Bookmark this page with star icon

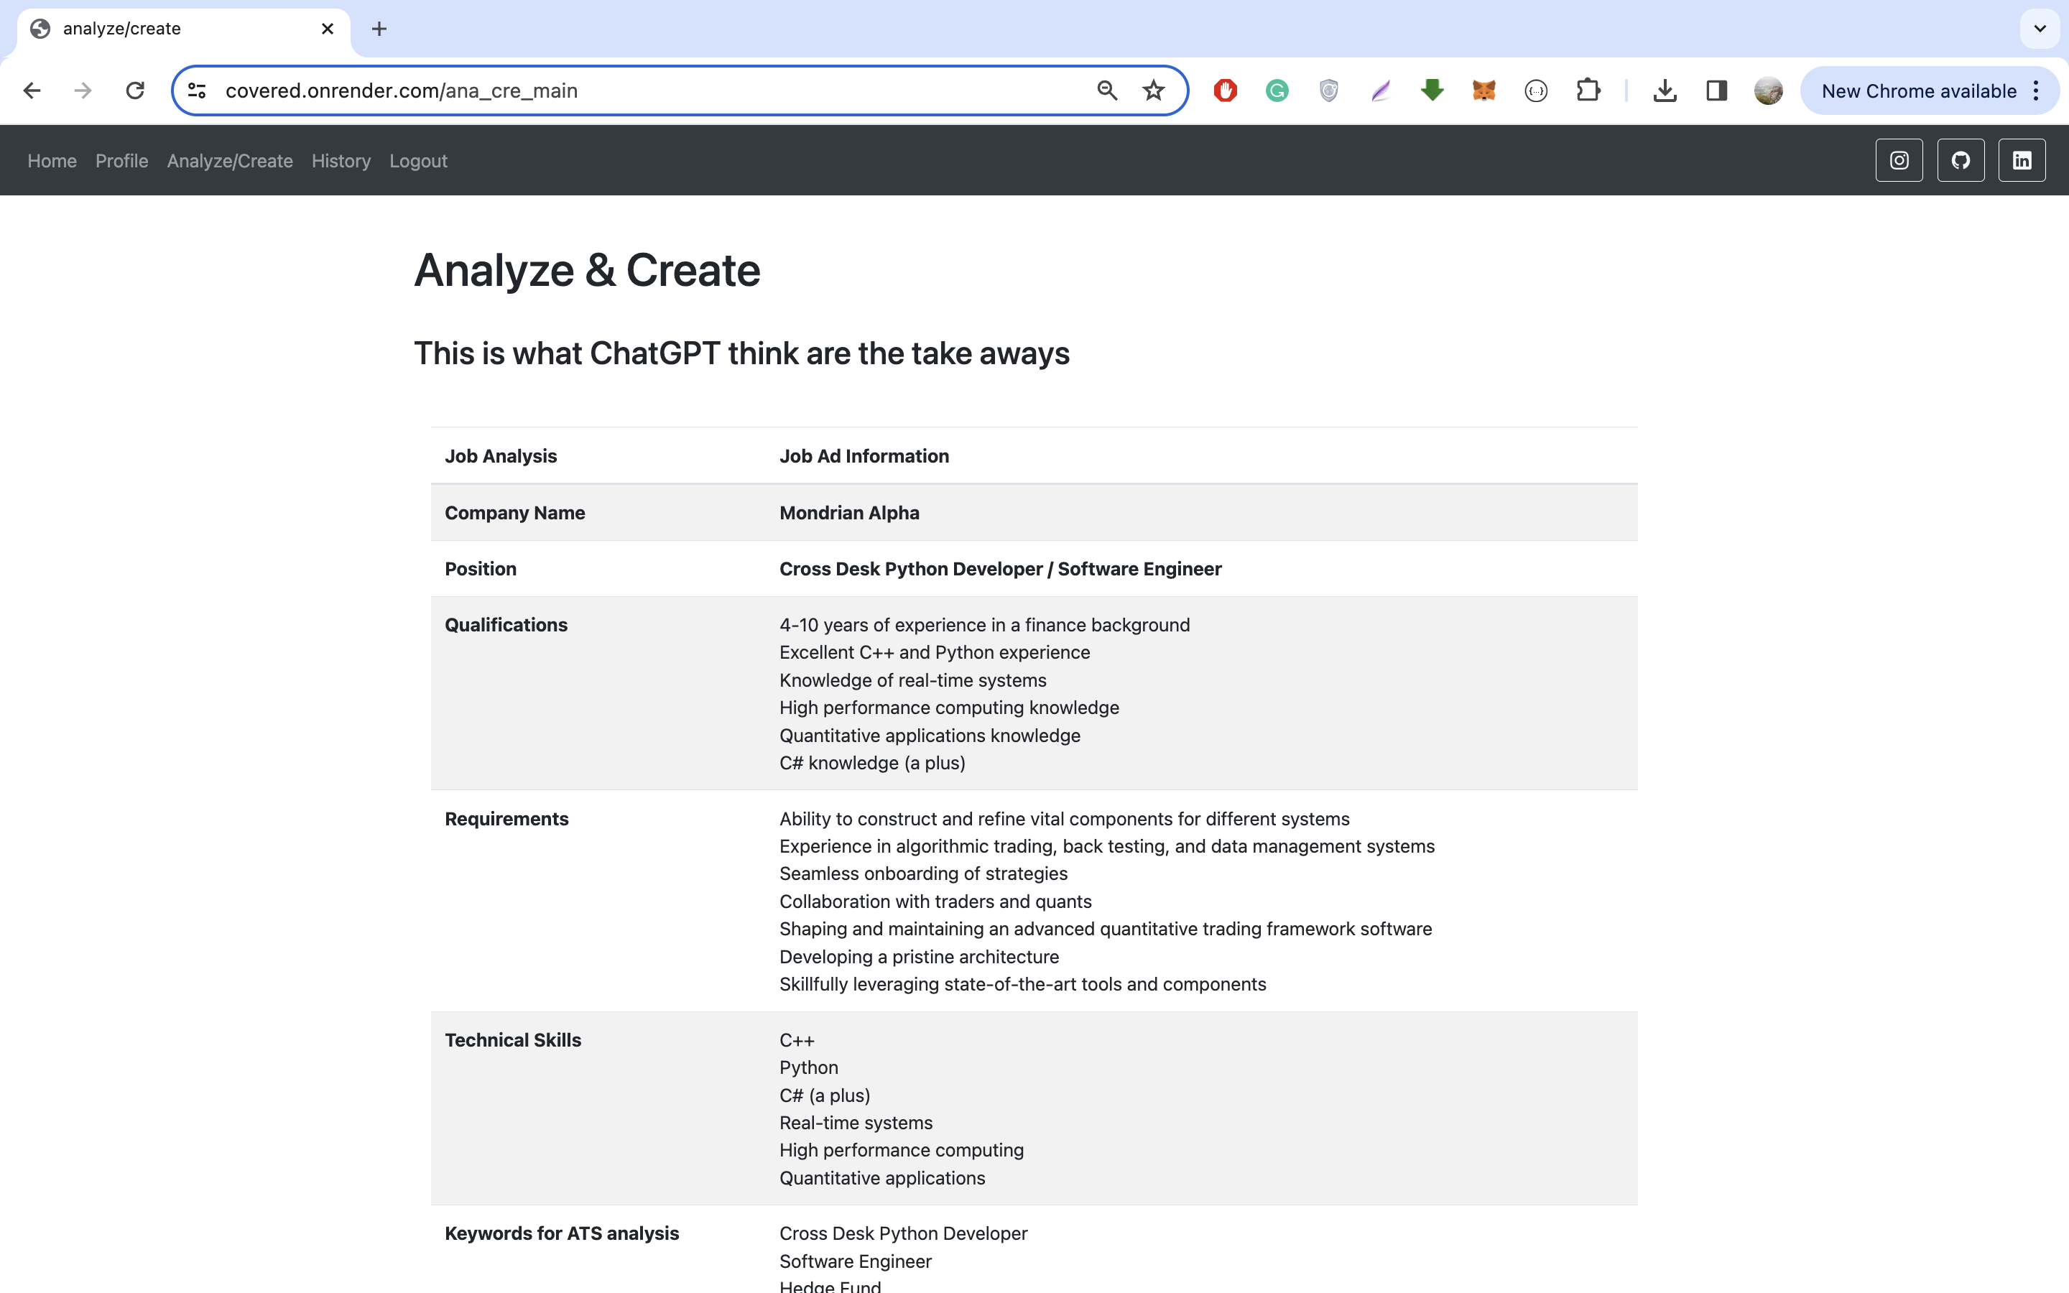pos(1153,91)
